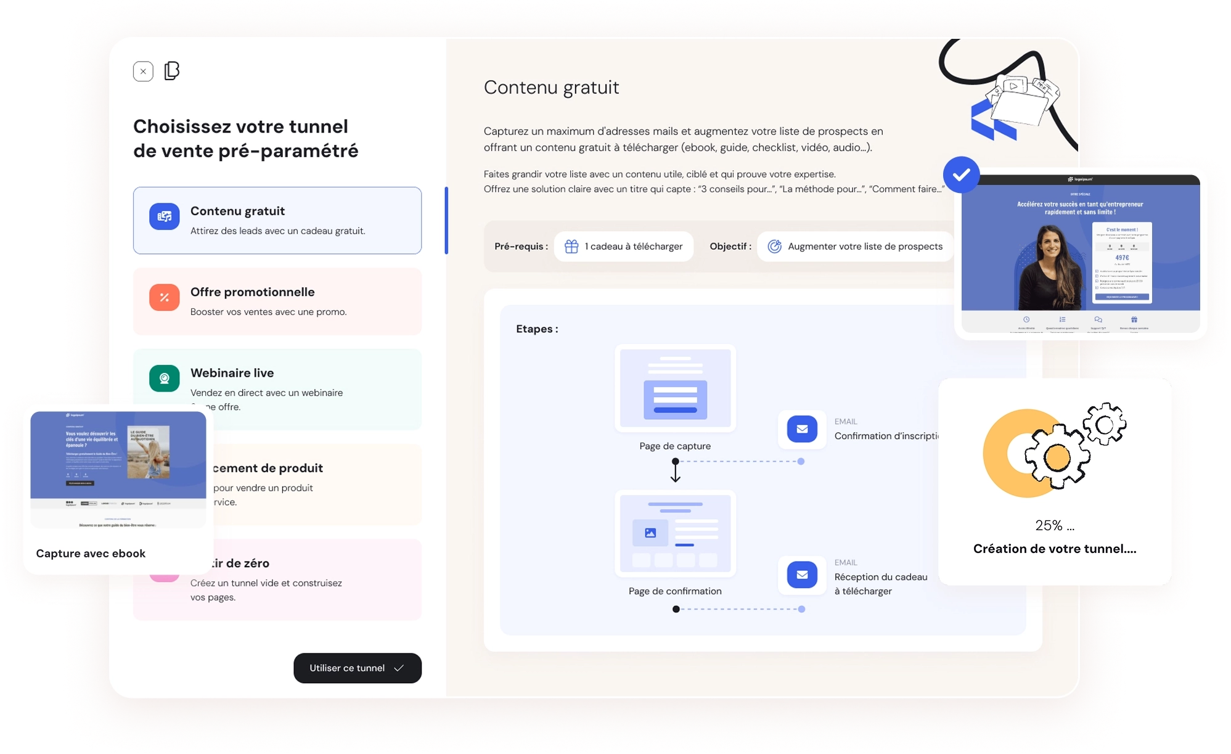Select the Contenu gratuit tunnel option
This screenshot has width=1231, height=754.
pyautogui.click(x=277, y=221)
